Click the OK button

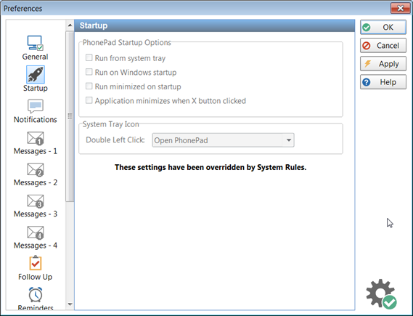383,27
